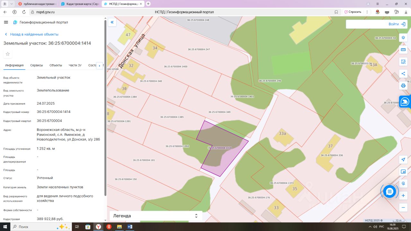
Task: Collapse the side panel with double-chevron button
Action: pos(112,22)
